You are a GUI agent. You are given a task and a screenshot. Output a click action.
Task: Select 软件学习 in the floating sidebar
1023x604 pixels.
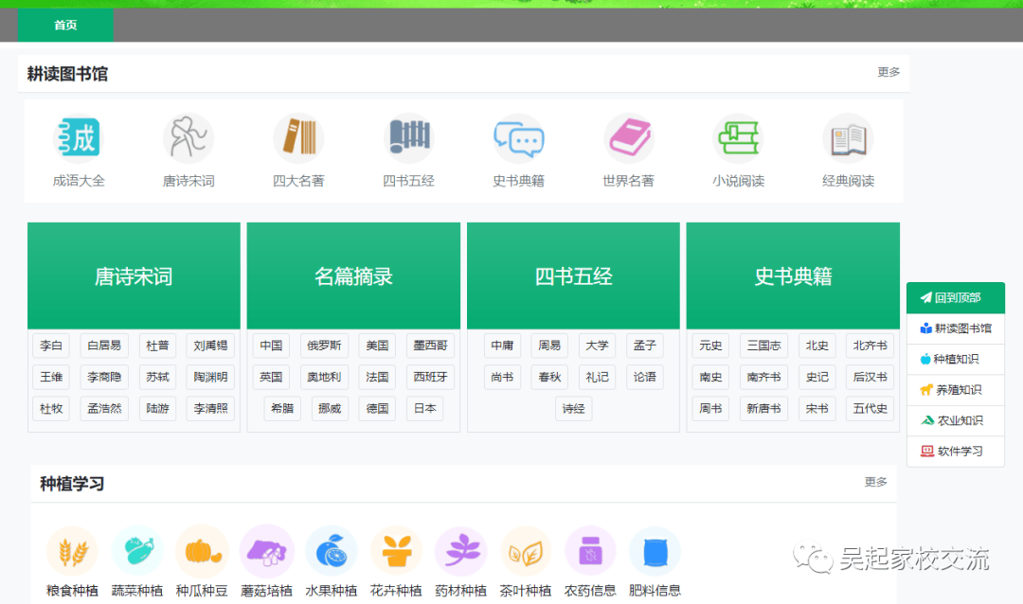click(956, 452)
